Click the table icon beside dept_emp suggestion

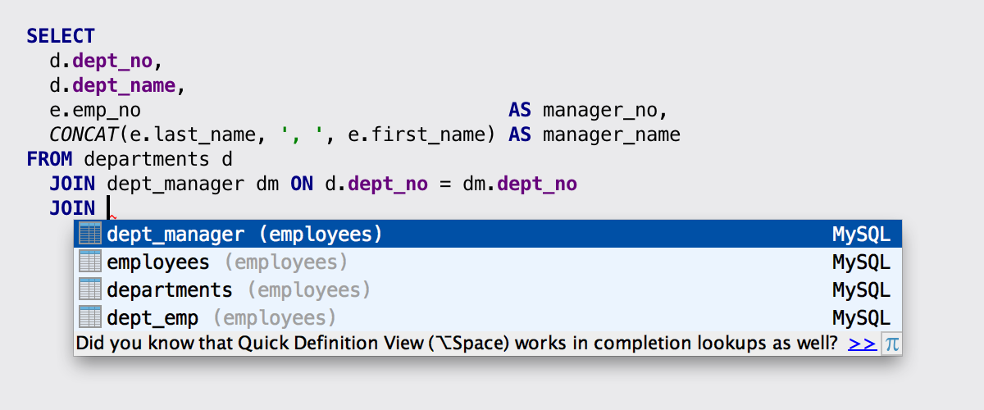89,317
